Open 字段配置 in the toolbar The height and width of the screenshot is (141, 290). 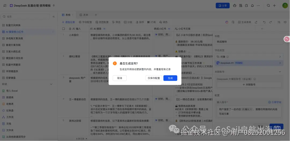85,22
